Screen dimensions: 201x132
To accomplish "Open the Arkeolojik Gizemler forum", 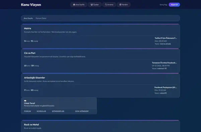I will coord(35,78).
